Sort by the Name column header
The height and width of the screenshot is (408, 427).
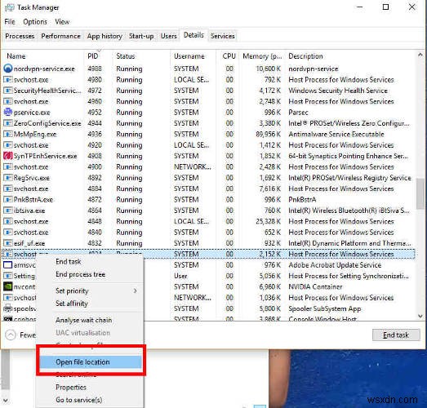click(16, 56)
